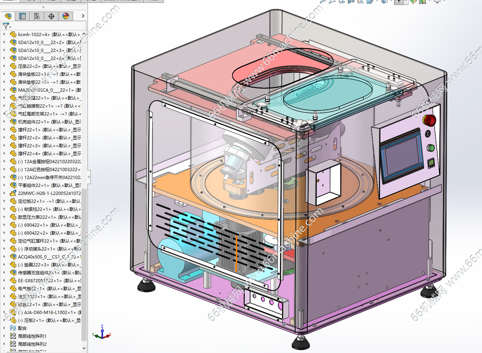Expand the 机壳组件22<1> subassembly
Screen dimensions: 482x353
click(x=4, y=122)
